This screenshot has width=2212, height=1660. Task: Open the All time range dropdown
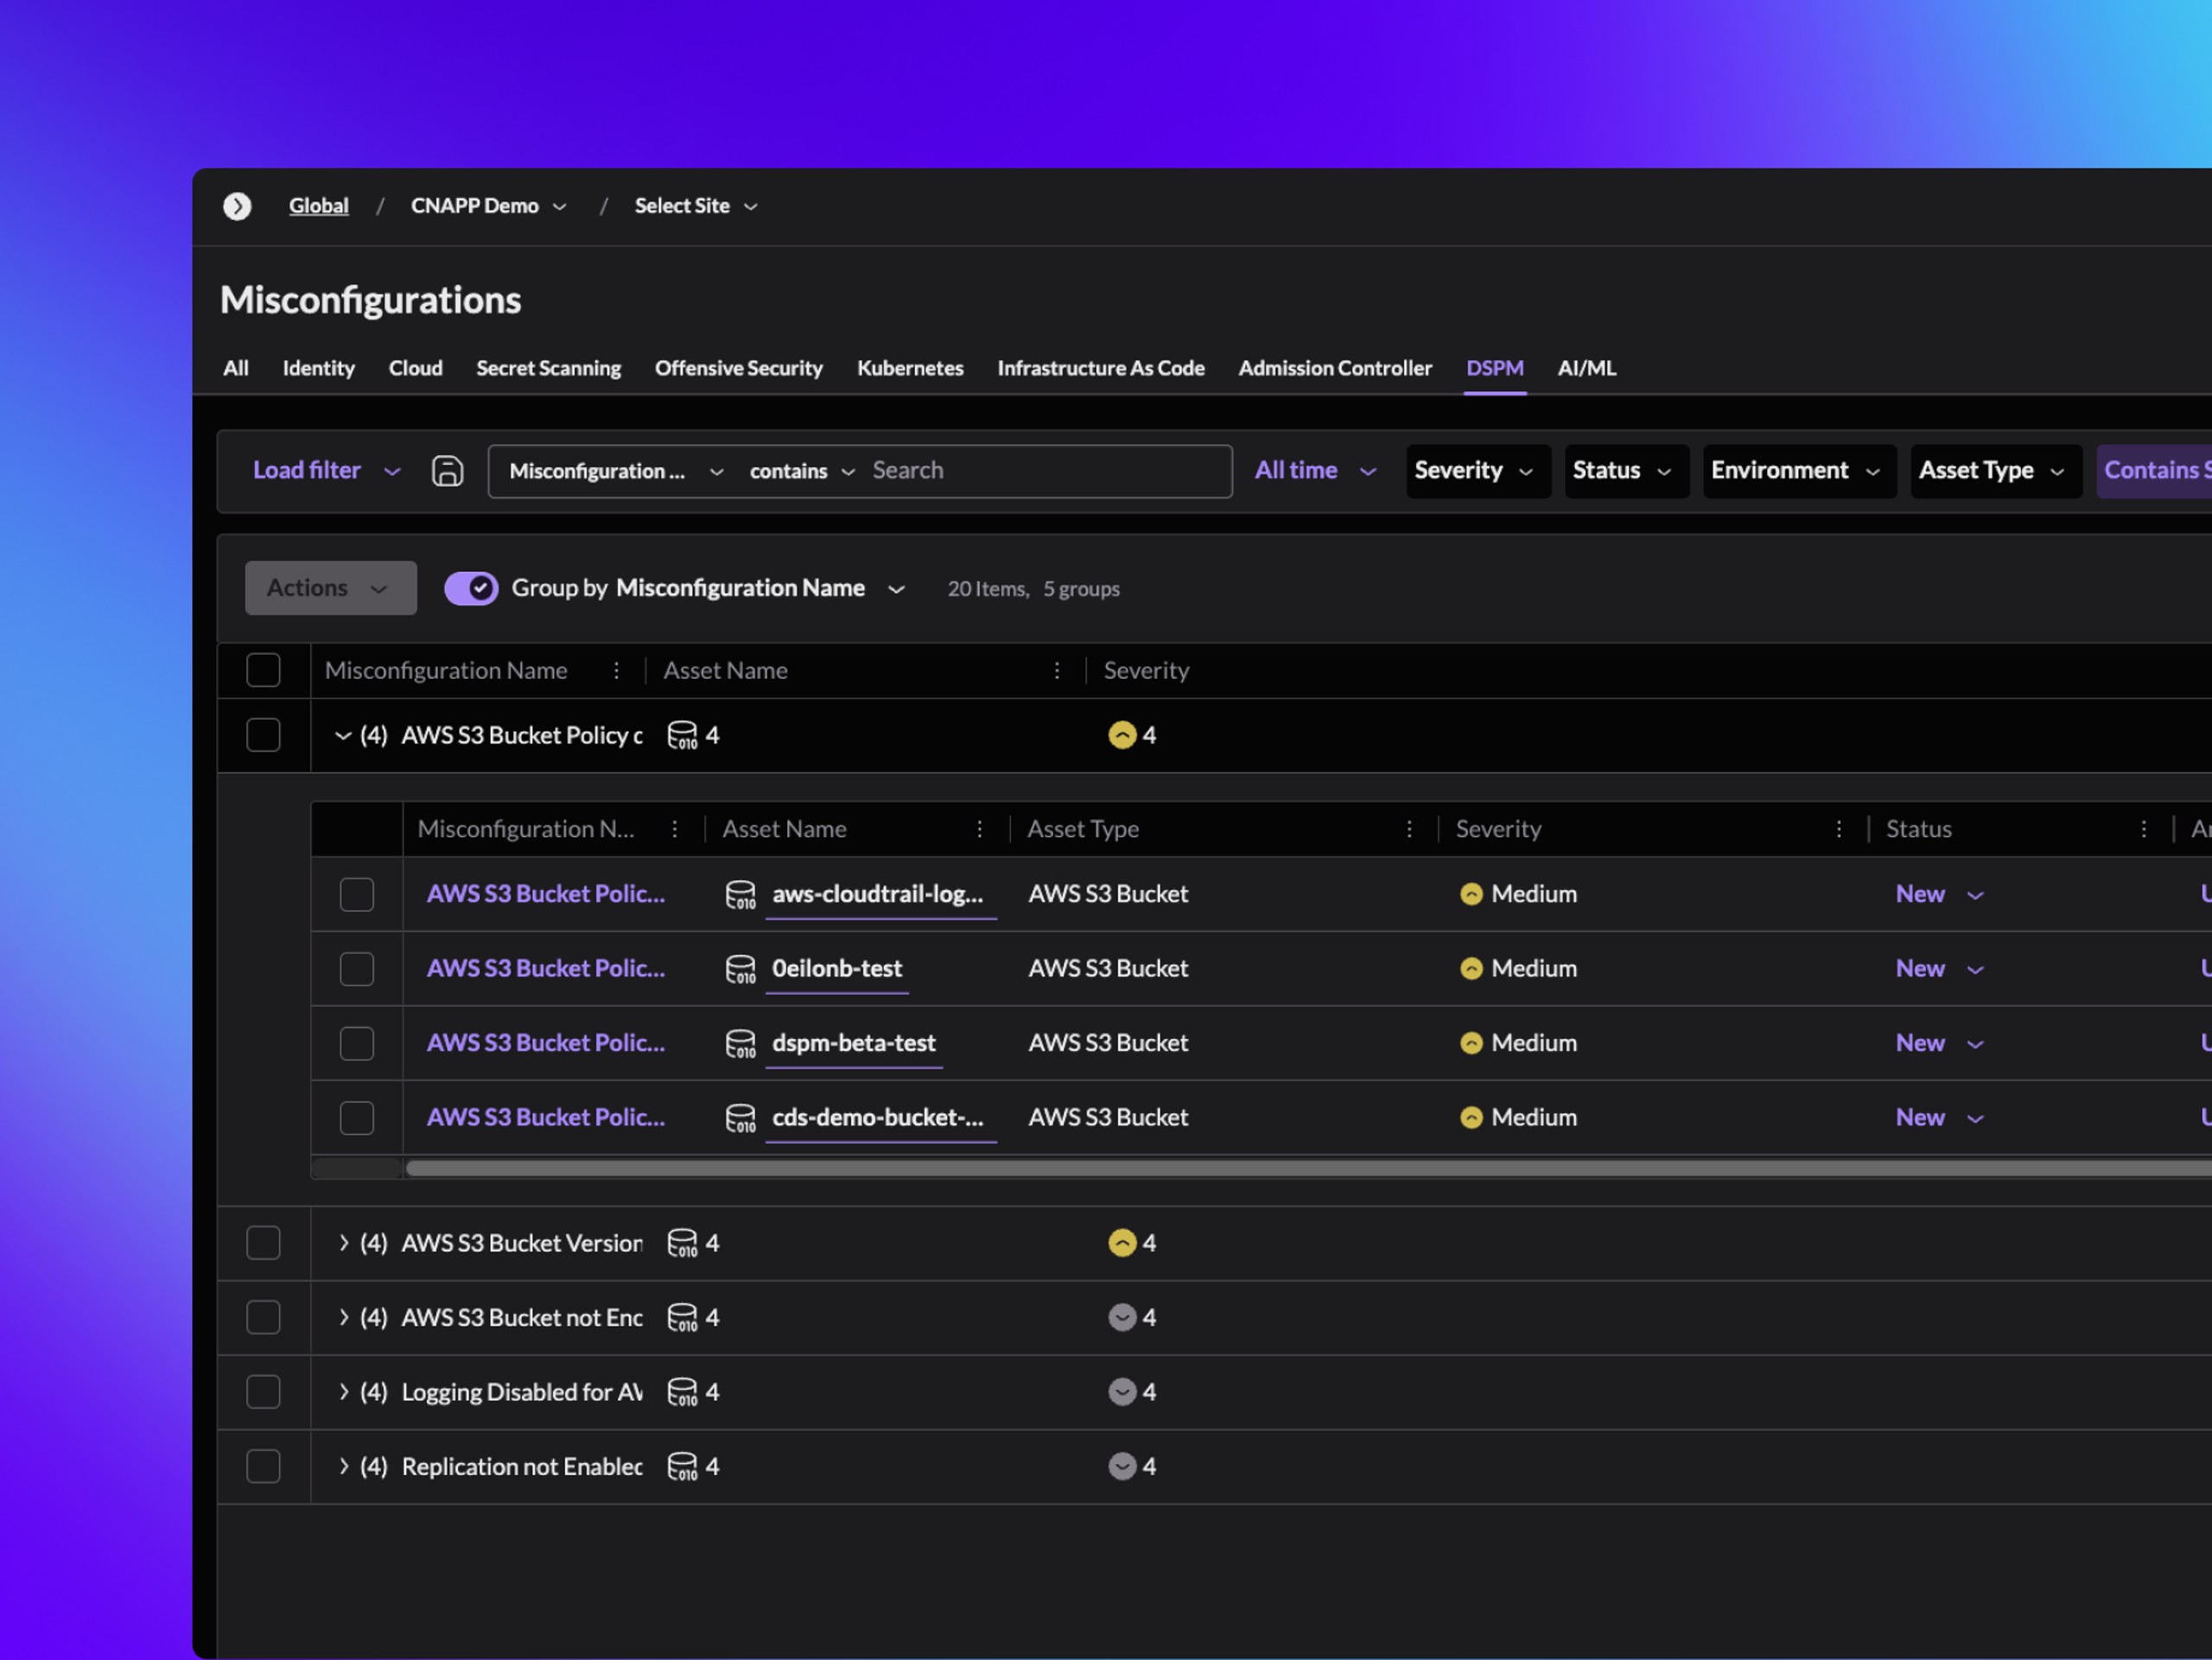coord(1316,471)
